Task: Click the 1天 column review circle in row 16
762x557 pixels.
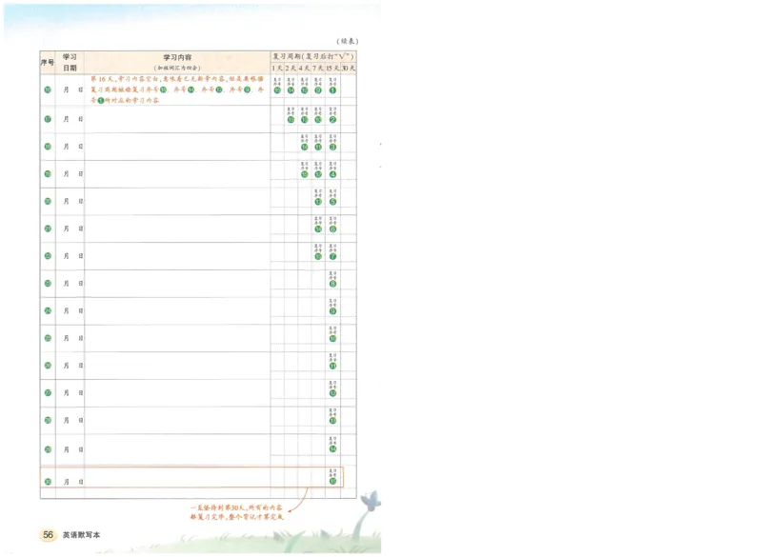Action: pos(277,90)
